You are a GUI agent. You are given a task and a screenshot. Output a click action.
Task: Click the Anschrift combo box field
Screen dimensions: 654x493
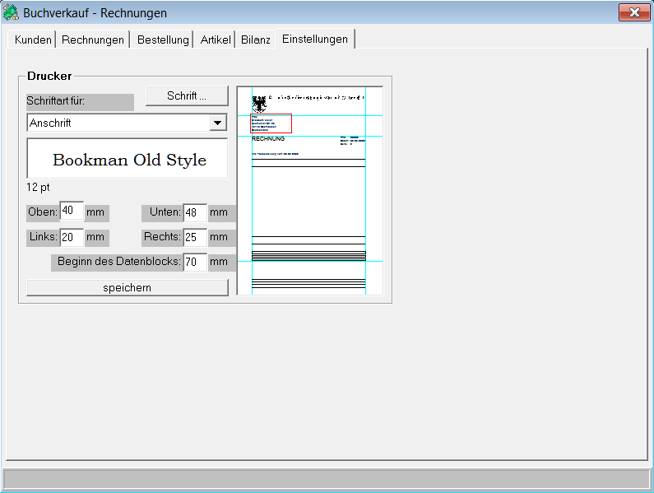[x=118, y=123]
